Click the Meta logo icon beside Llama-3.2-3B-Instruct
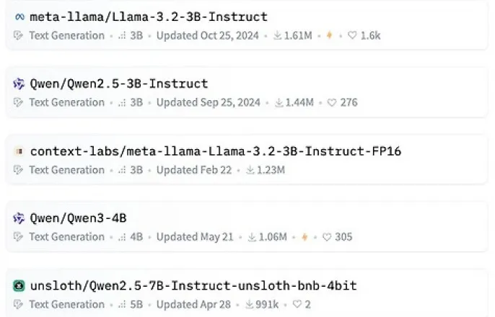The height and width of the screenshot is (317, 495). coord(19,17)
